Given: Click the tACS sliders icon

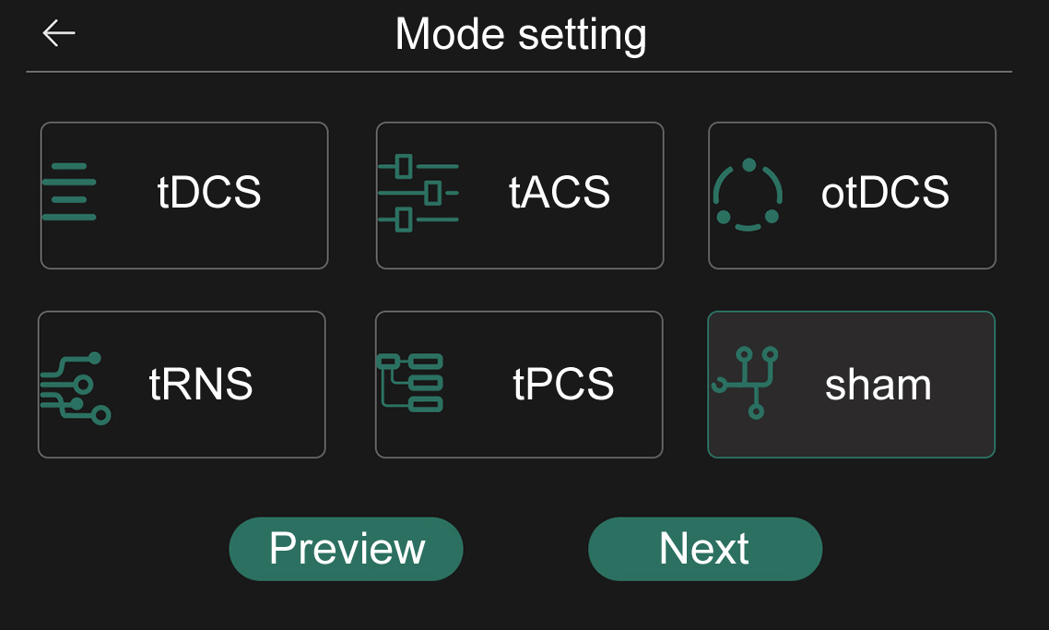Looking at the screenshot, I should click(x=418, y=193).
